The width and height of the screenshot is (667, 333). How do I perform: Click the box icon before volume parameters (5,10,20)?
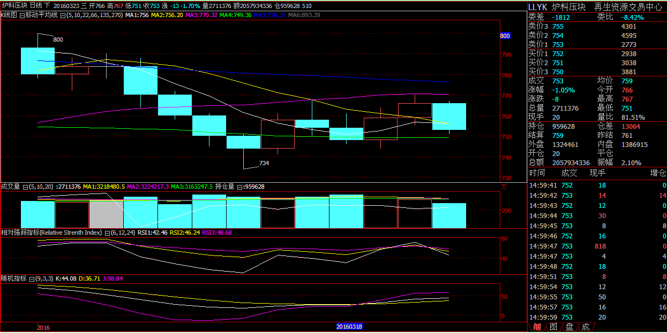(x=25, y=187)
